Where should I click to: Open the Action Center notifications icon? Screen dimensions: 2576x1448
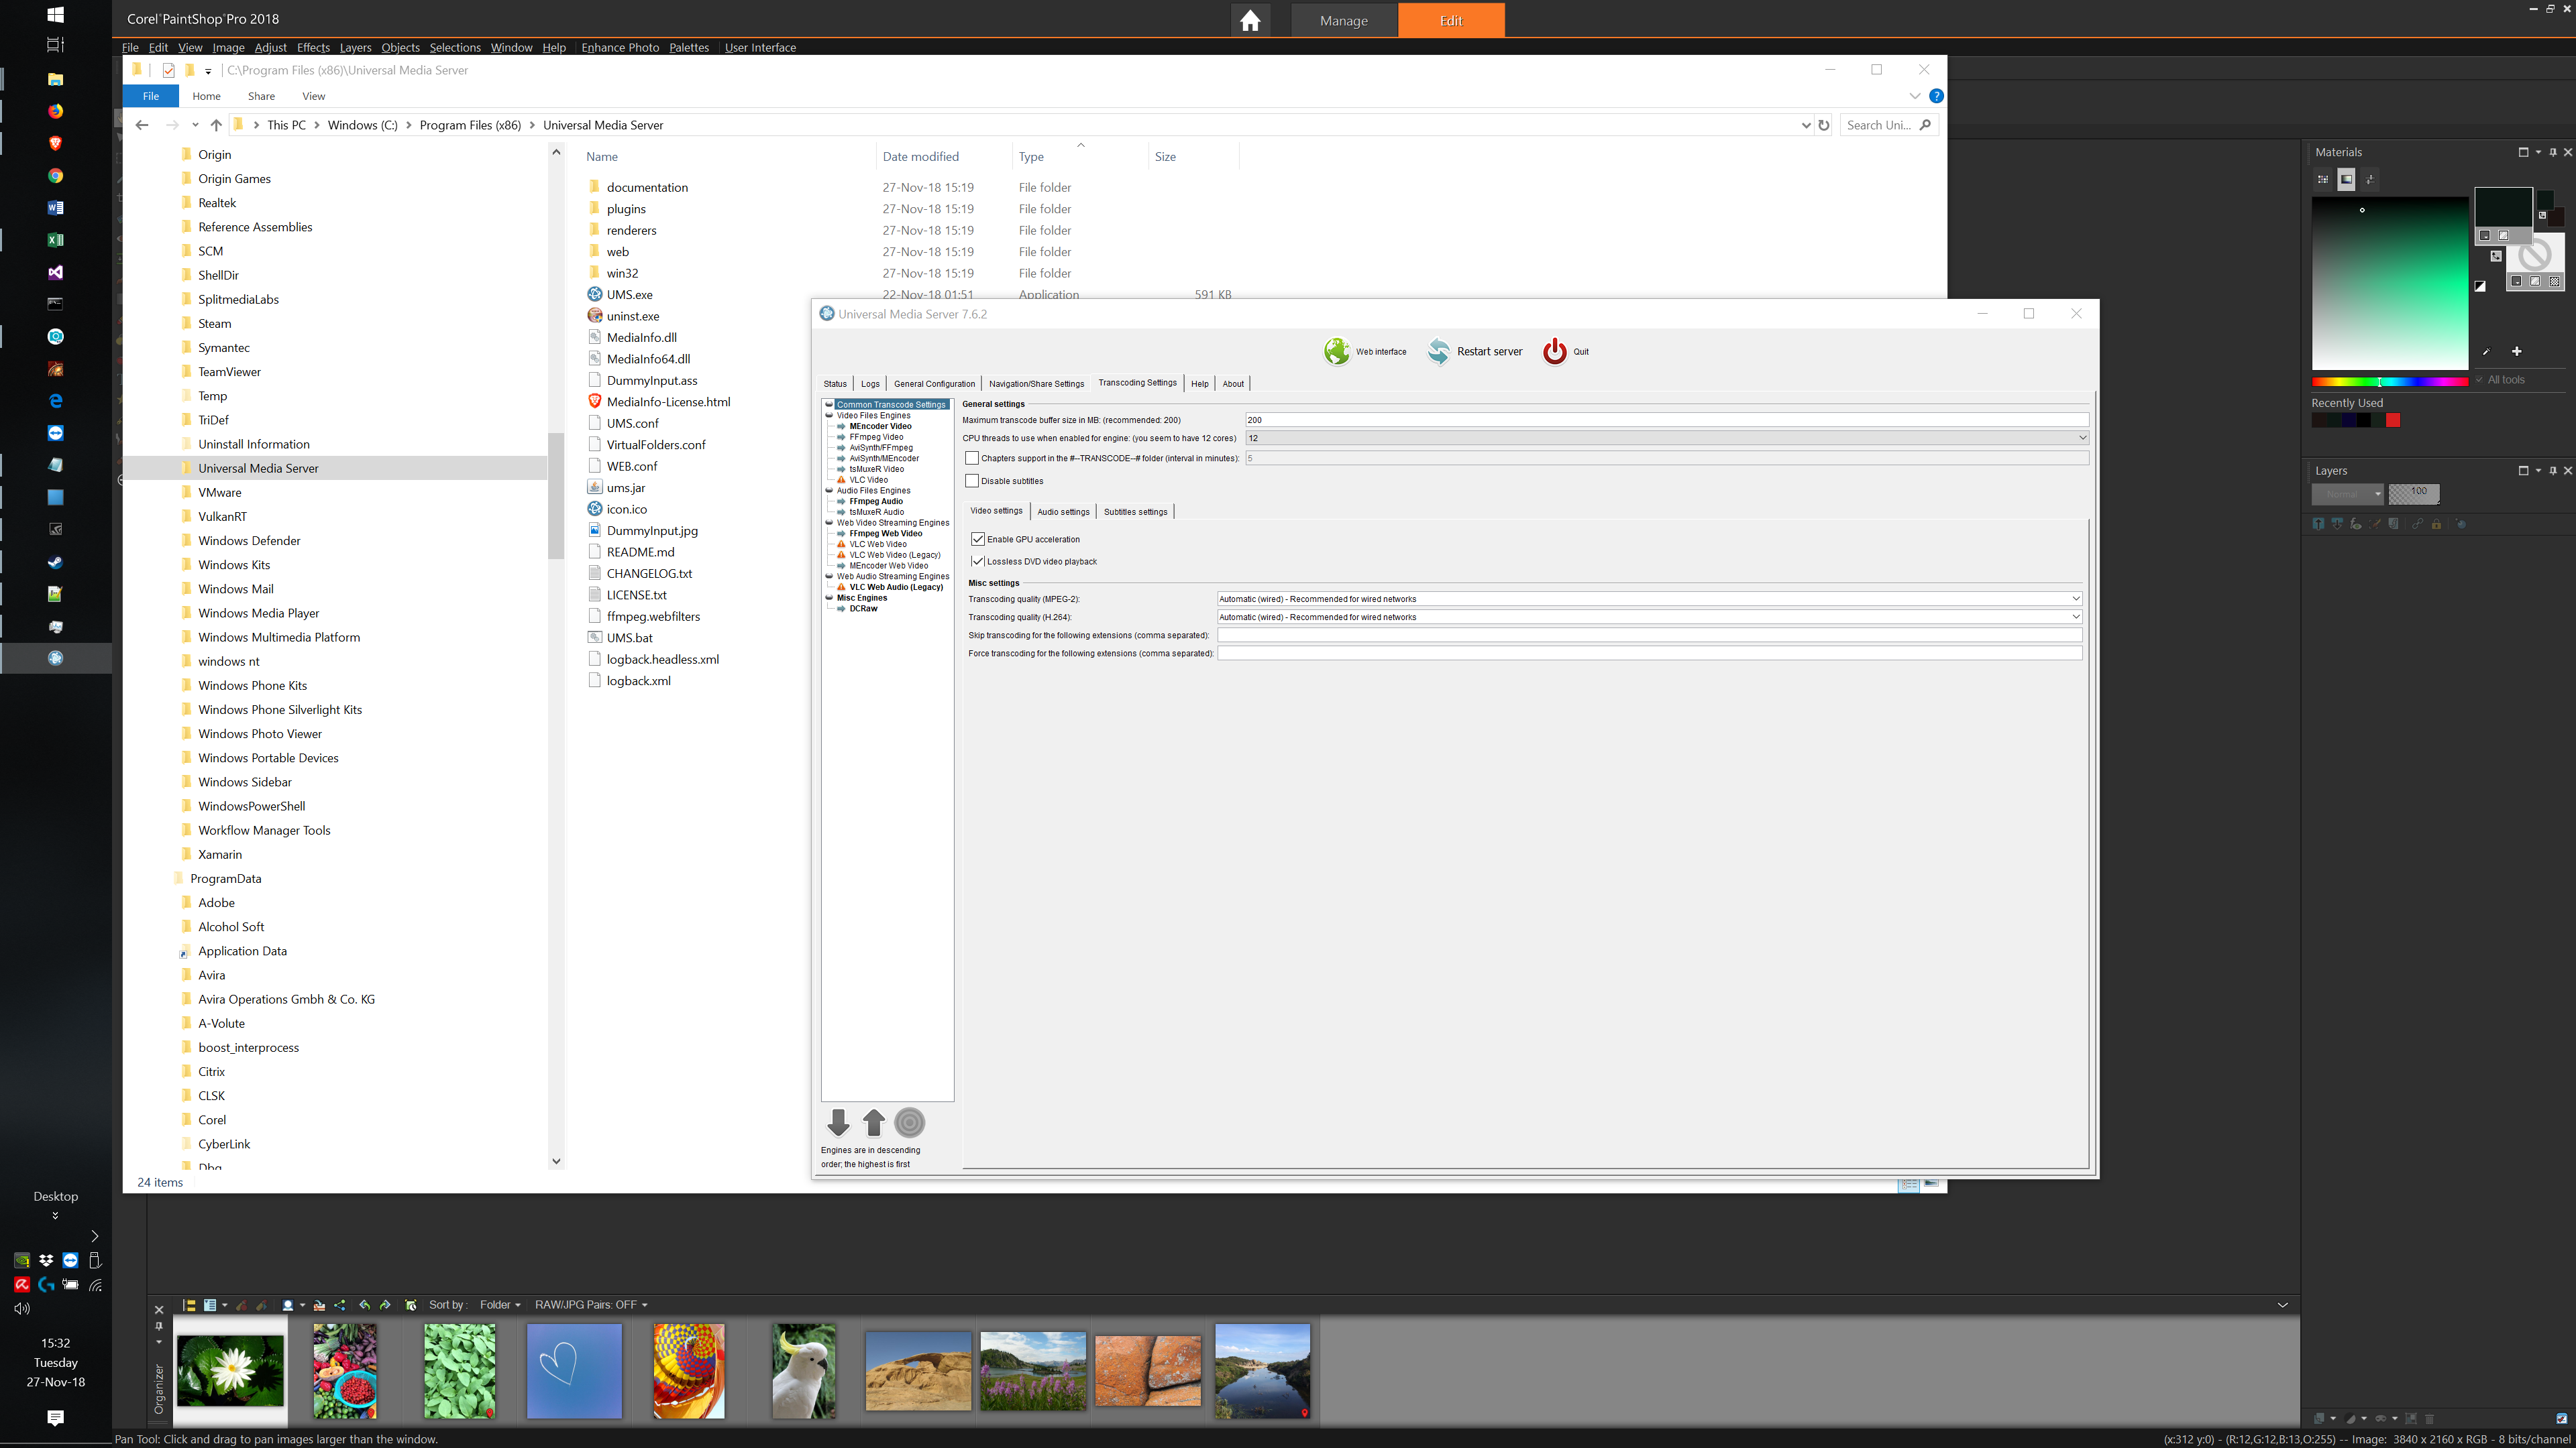56,1417
